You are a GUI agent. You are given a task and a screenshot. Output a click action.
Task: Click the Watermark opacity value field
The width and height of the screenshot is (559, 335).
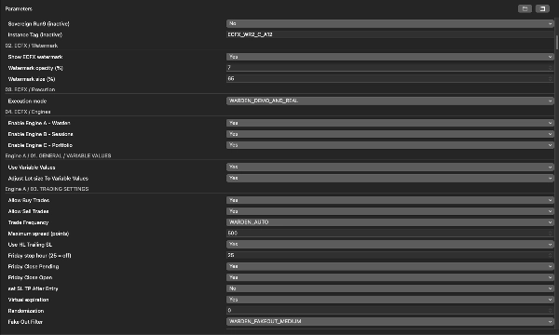tap(390, 68)
